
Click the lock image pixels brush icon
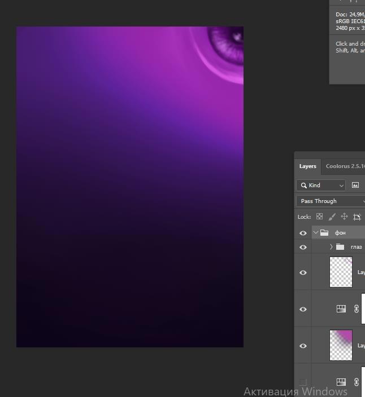coord(332,217)
